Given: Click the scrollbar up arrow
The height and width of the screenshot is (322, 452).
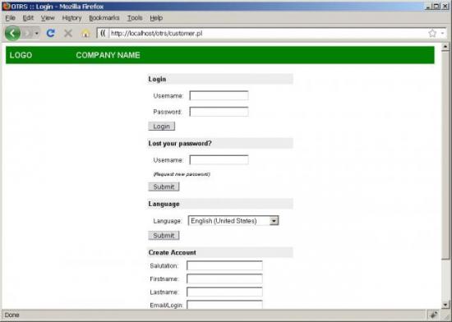Looking at the screenshot, I should point(445,47).
